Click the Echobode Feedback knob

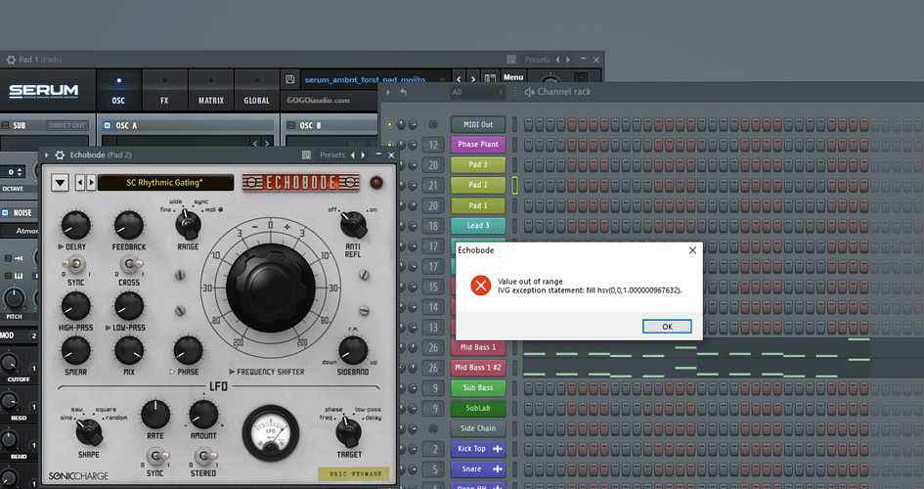[x=128, y=226]
